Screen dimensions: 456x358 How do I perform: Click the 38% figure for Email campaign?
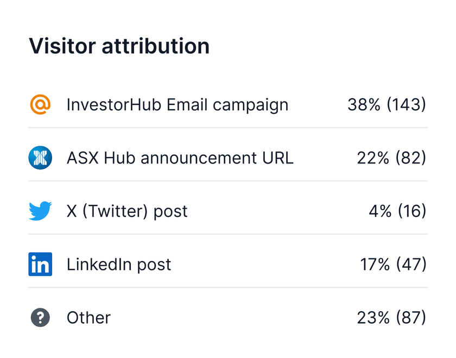pyautogui.click(x=364, y=104)
